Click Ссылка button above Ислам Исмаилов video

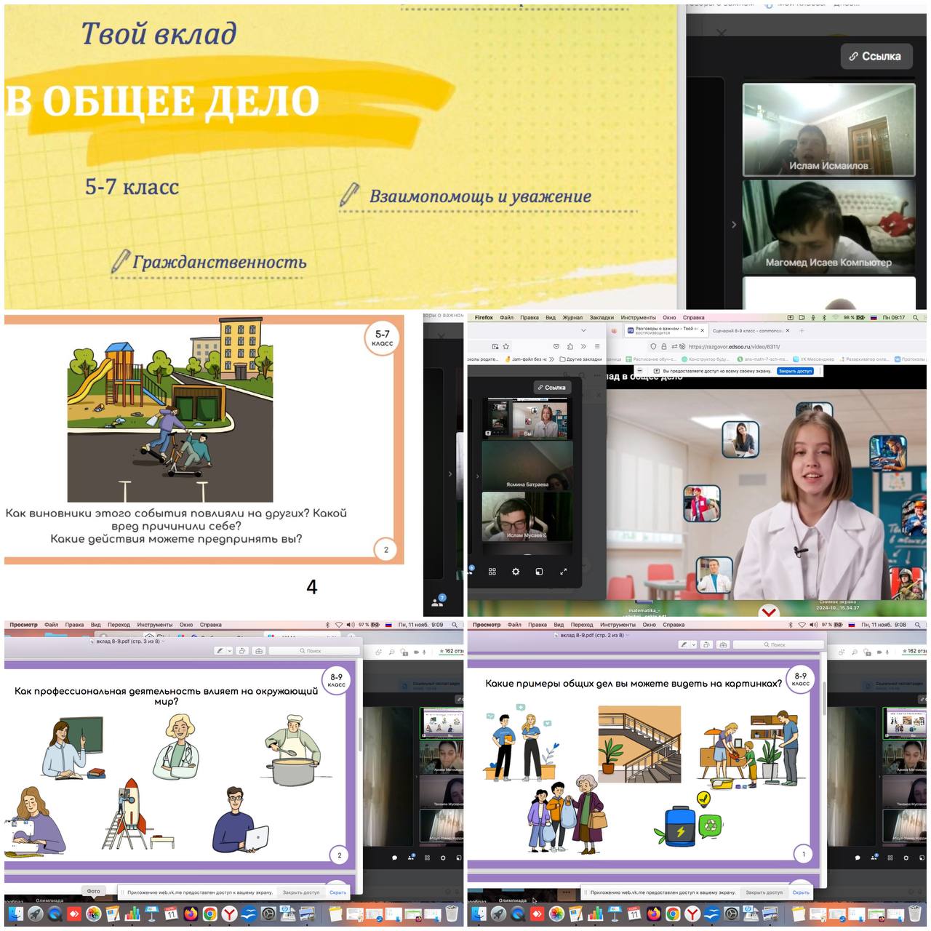coord(875,56)
